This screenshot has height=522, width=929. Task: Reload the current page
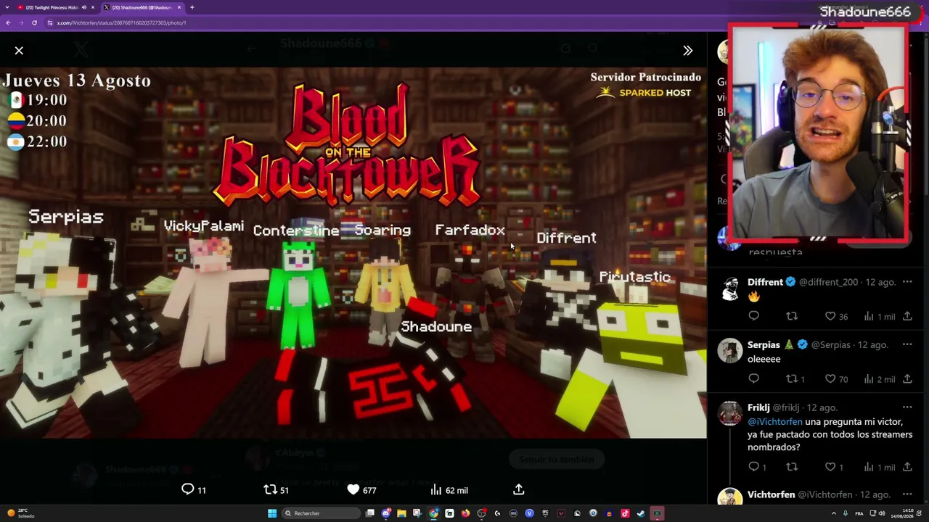click(x=34, y=22)
